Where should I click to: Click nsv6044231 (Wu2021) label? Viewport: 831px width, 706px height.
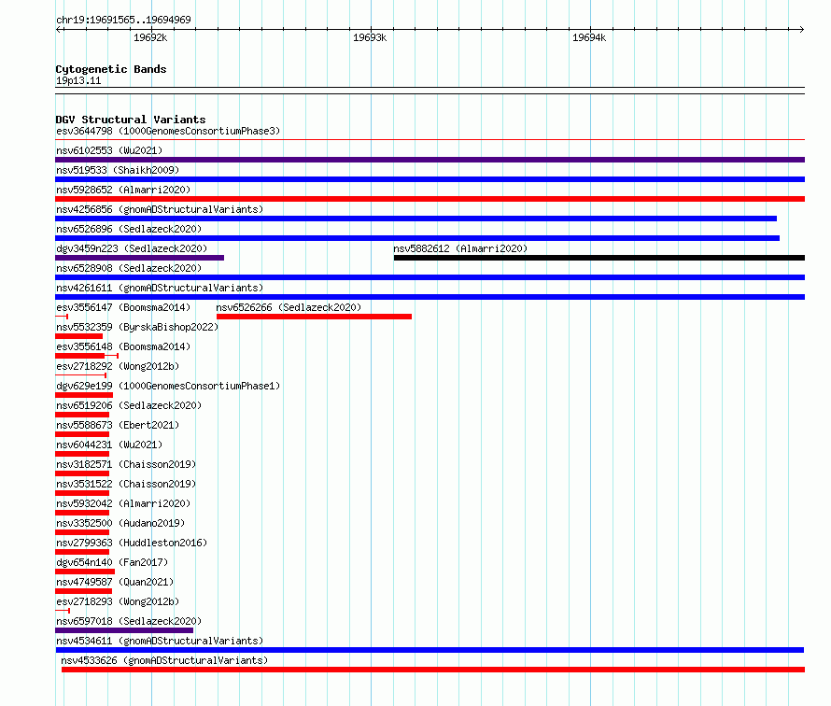coord(109,445)
